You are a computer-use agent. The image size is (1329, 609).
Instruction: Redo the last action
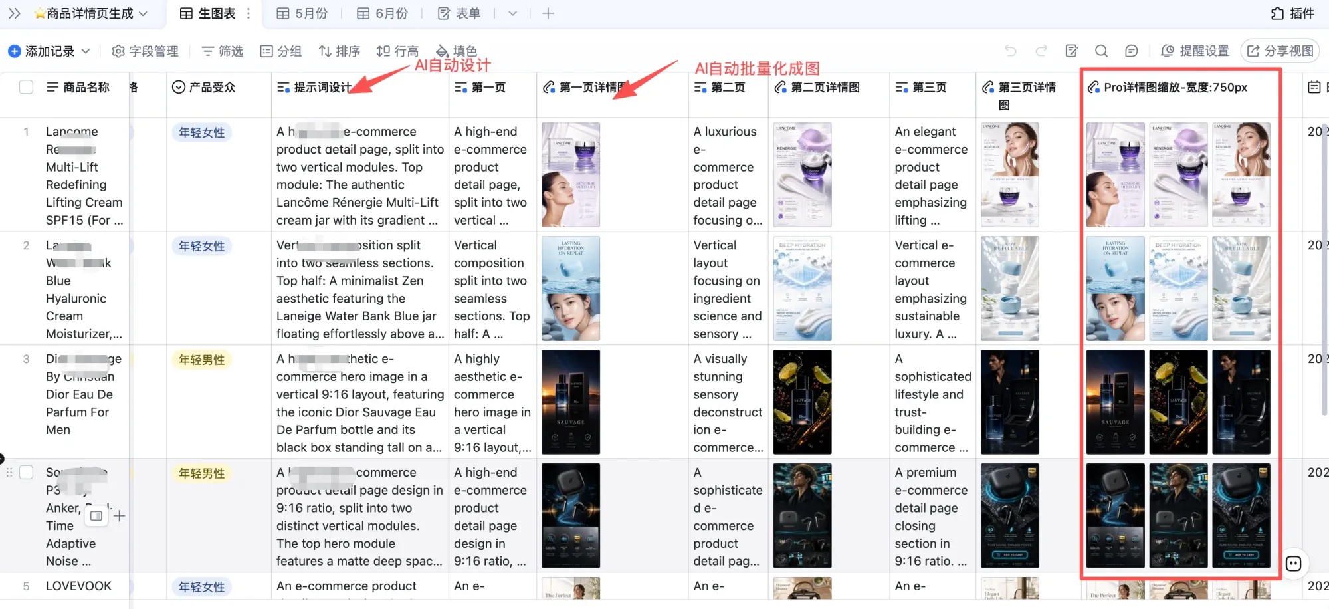coord(1041,51)
